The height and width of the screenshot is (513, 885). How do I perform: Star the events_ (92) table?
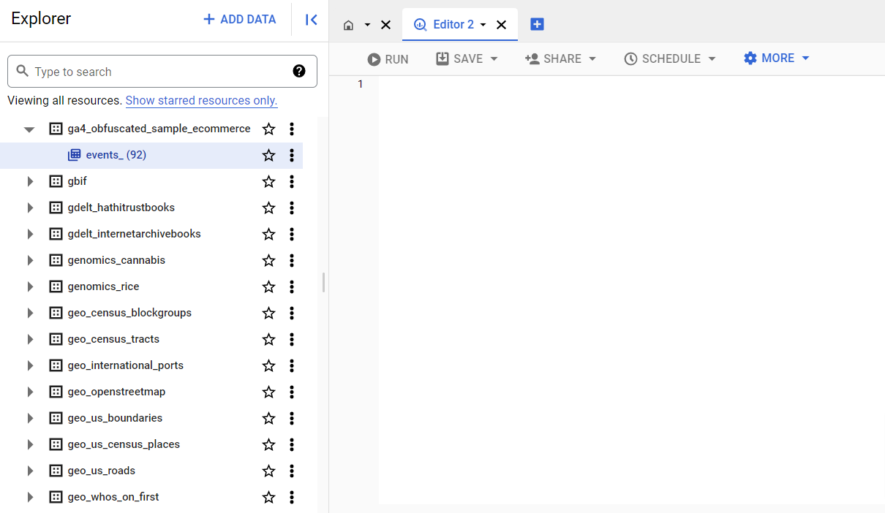[268, 155]
